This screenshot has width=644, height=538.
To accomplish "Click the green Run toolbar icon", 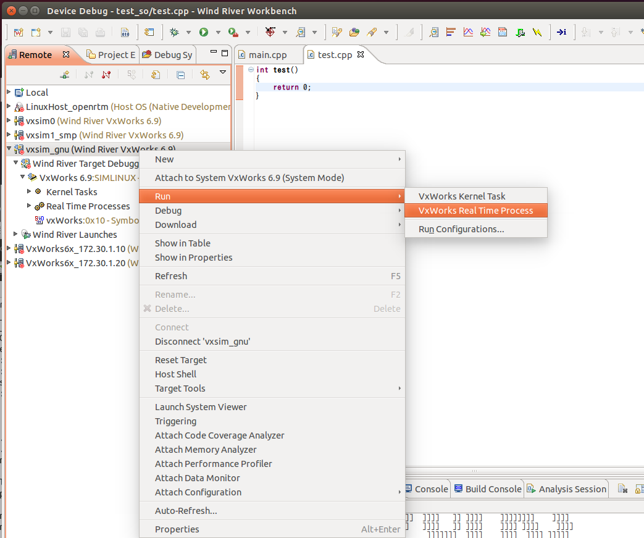I will (204, 32).
